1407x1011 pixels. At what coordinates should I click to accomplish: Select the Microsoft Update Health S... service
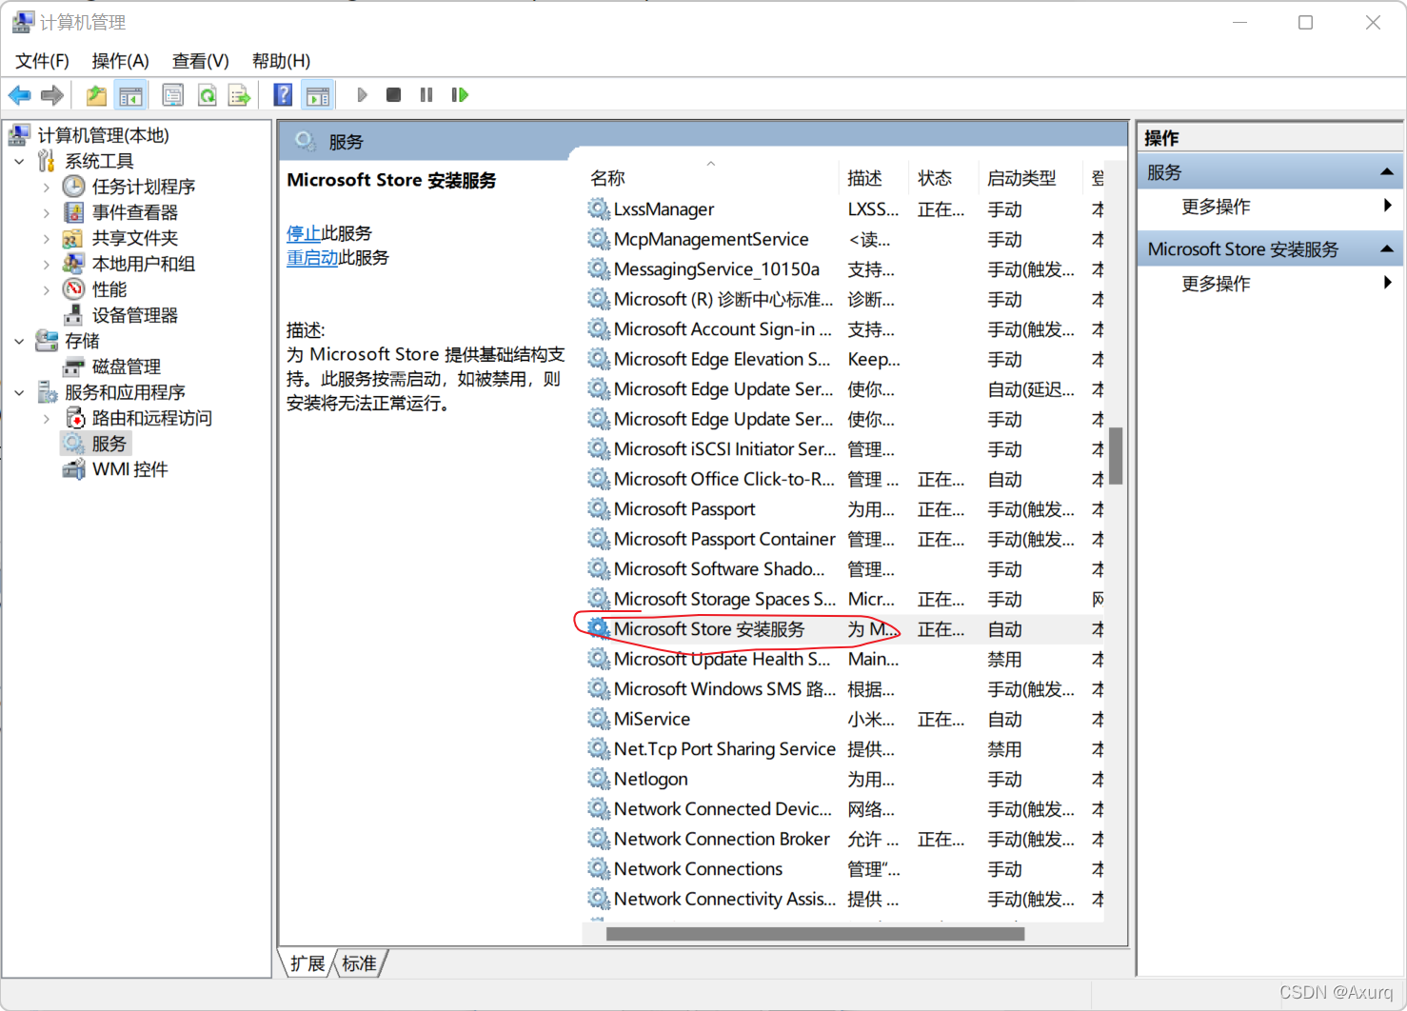click(843, 659)
